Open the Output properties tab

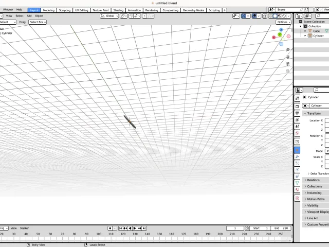click(x=297, y=113)
